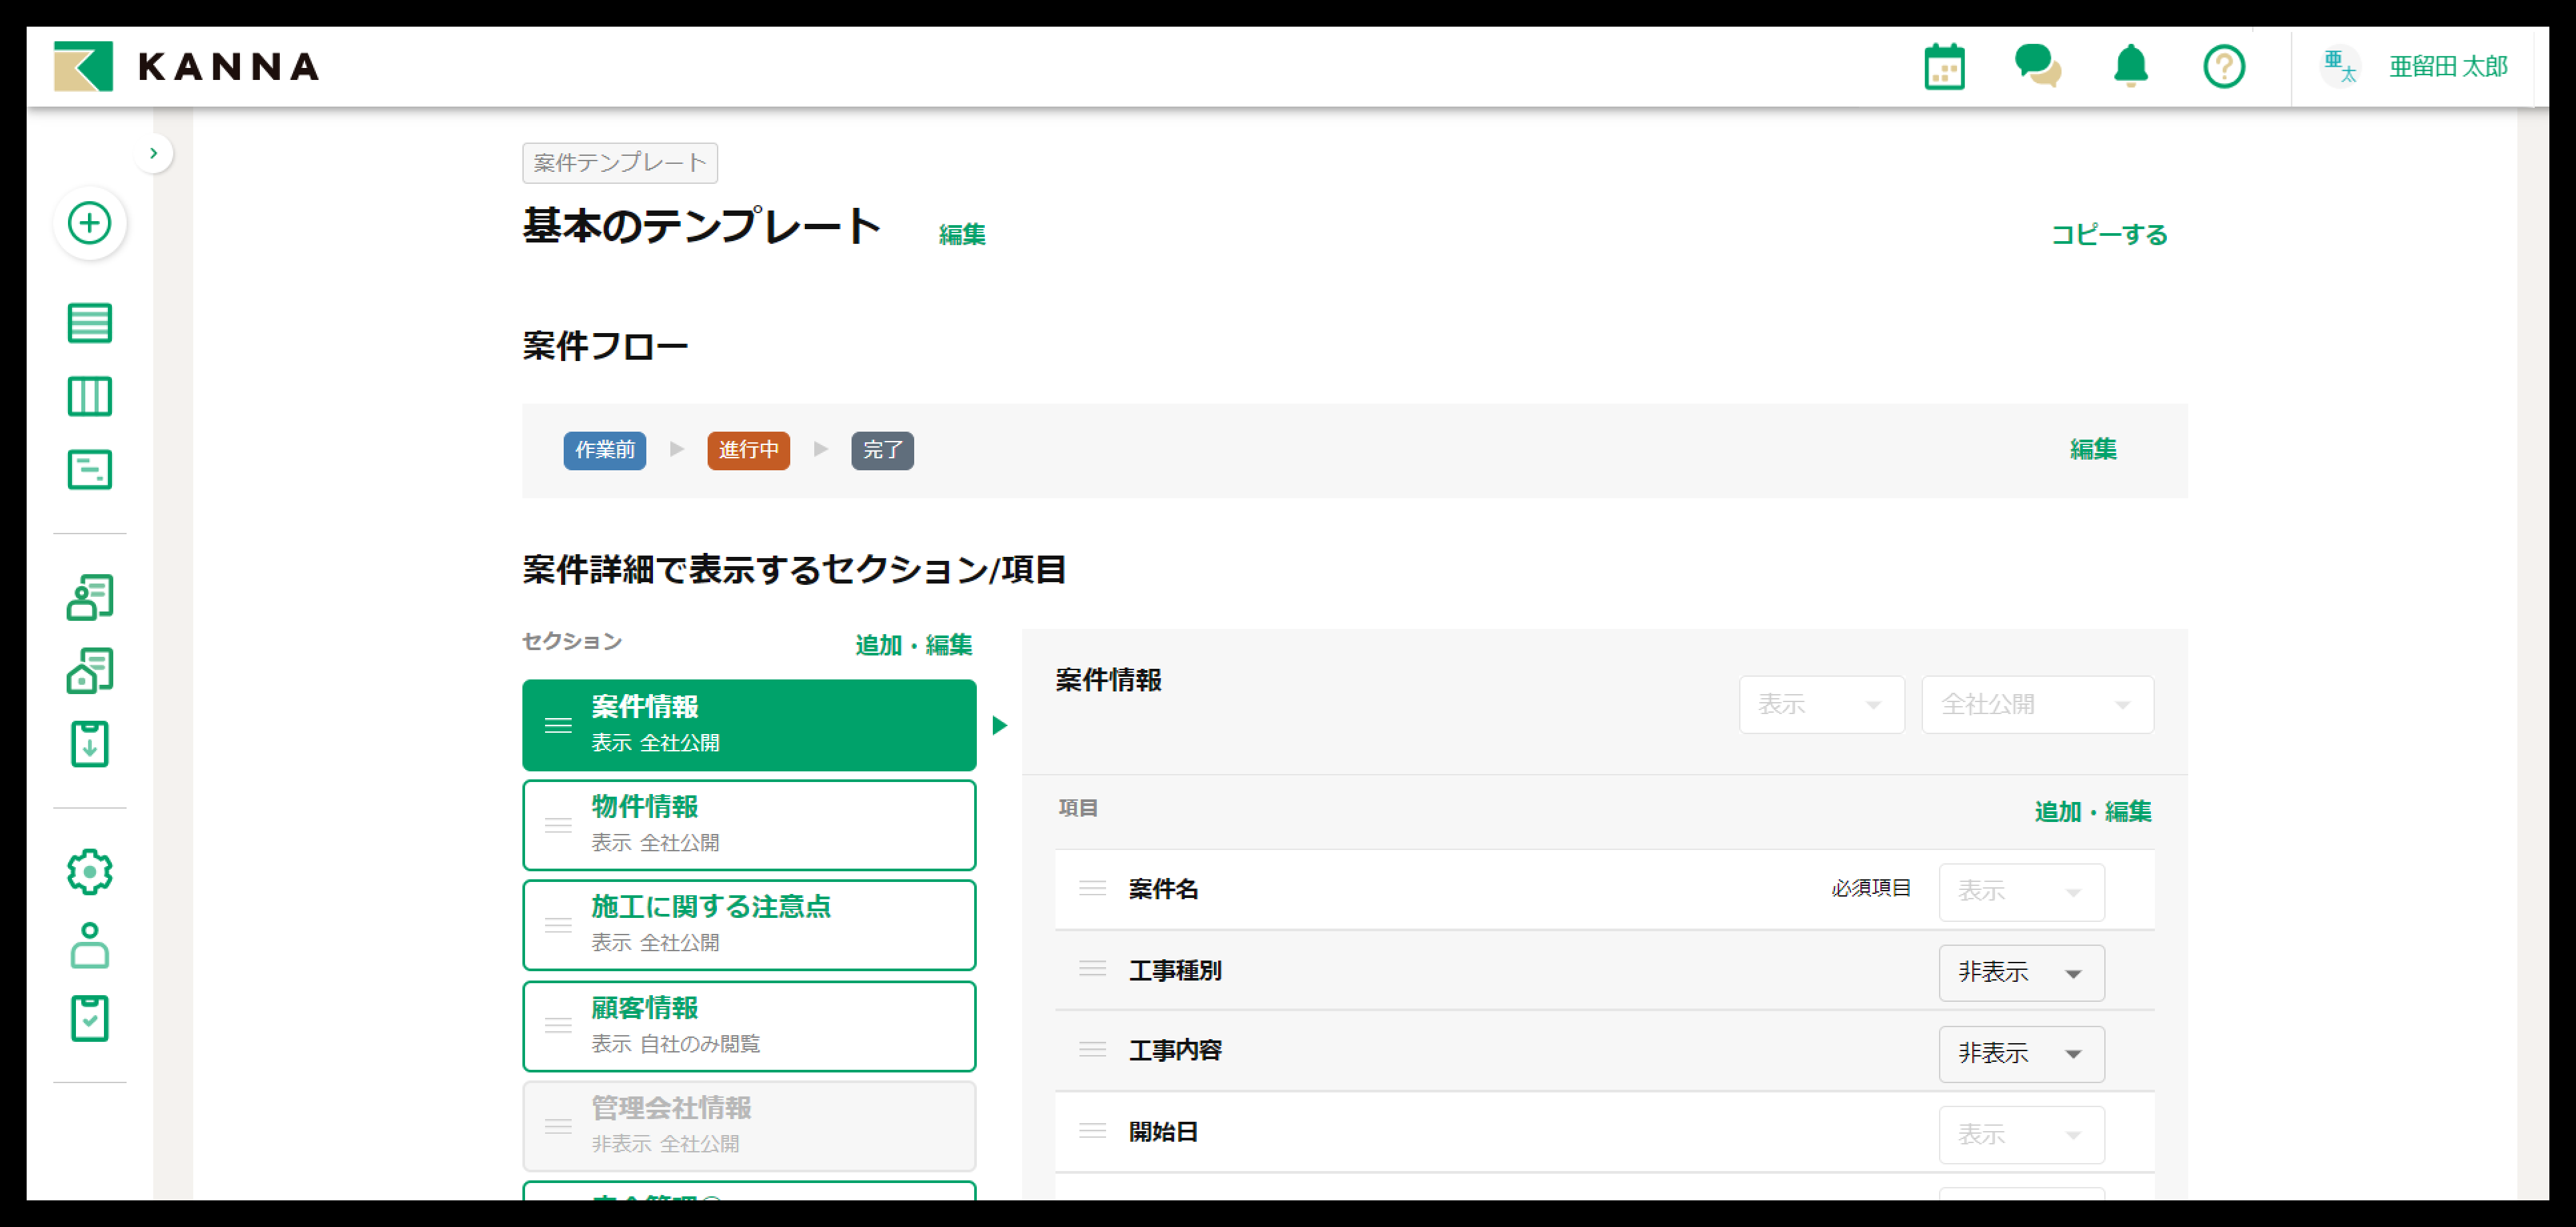This screenshot has width=2576, height=1227.
Task: Click drag handle of 工事内容 item row
Action: 1093,1050
